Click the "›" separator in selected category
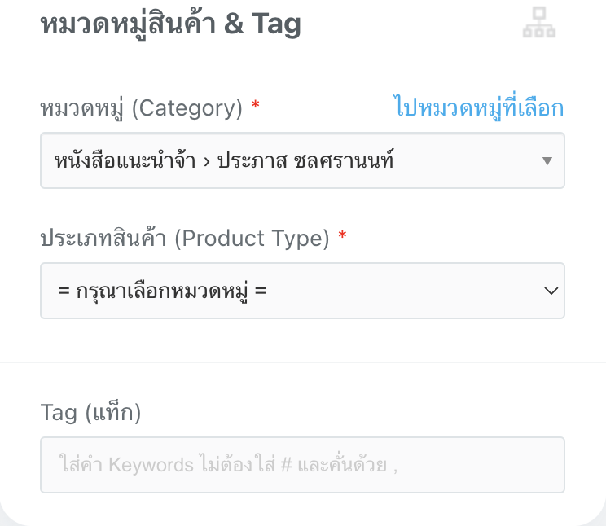Screen dimensions: 606x526 click(208, 161)
